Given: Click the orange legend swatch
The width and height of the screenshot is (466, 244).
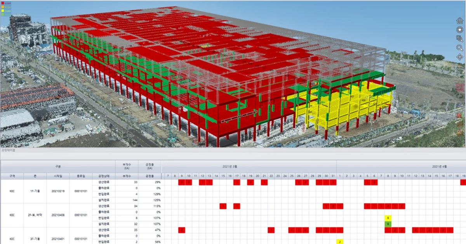Looking at the screenshot, I should coord(3,7).
